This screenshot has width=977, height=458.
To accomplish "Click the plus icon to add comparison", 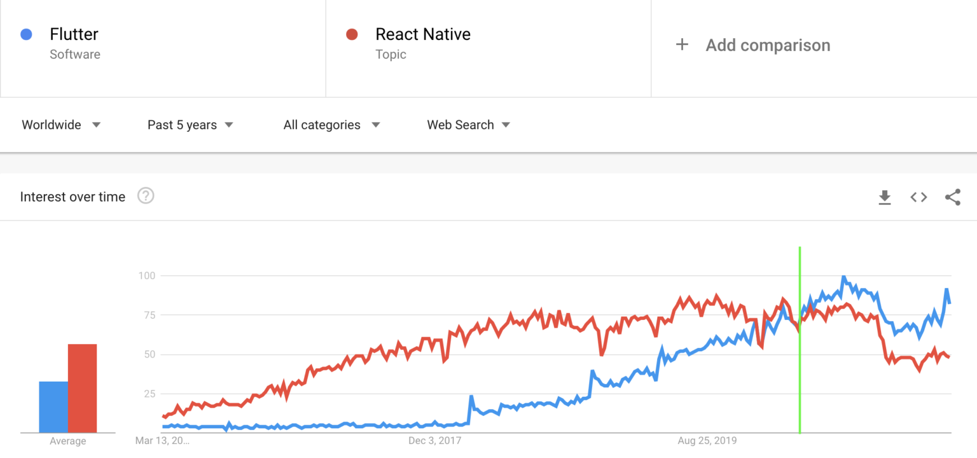I will 682,45.
